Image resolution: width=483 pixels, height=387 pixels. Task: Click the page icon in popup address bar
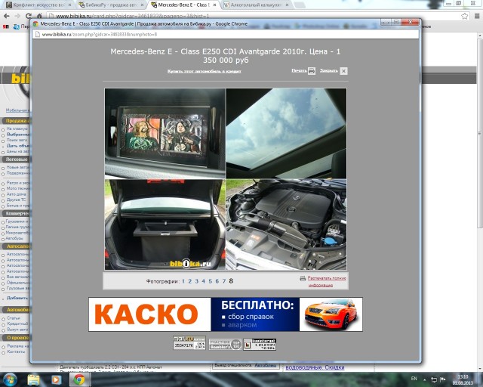[x=37, y=34]
